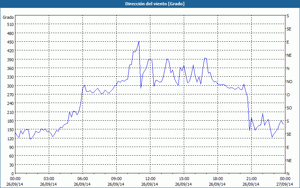300x188 pixels.
Task: Select the 270 y-axis value
Action: (10, 95)
